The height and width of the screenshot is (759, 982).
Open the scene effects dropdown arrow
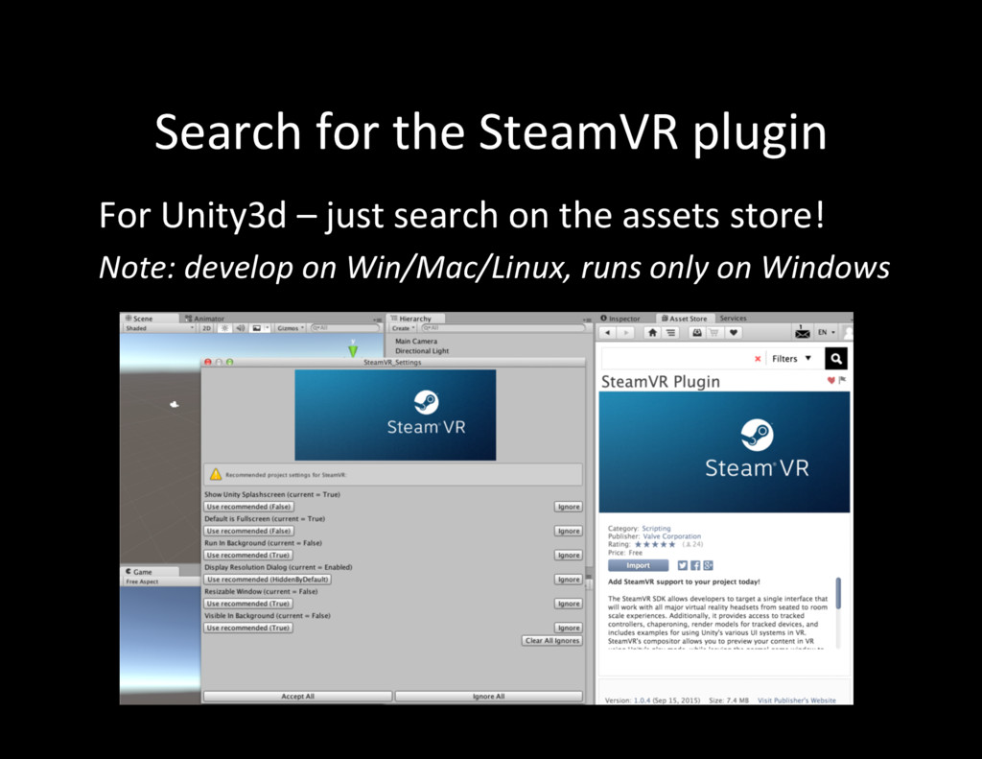268,328
